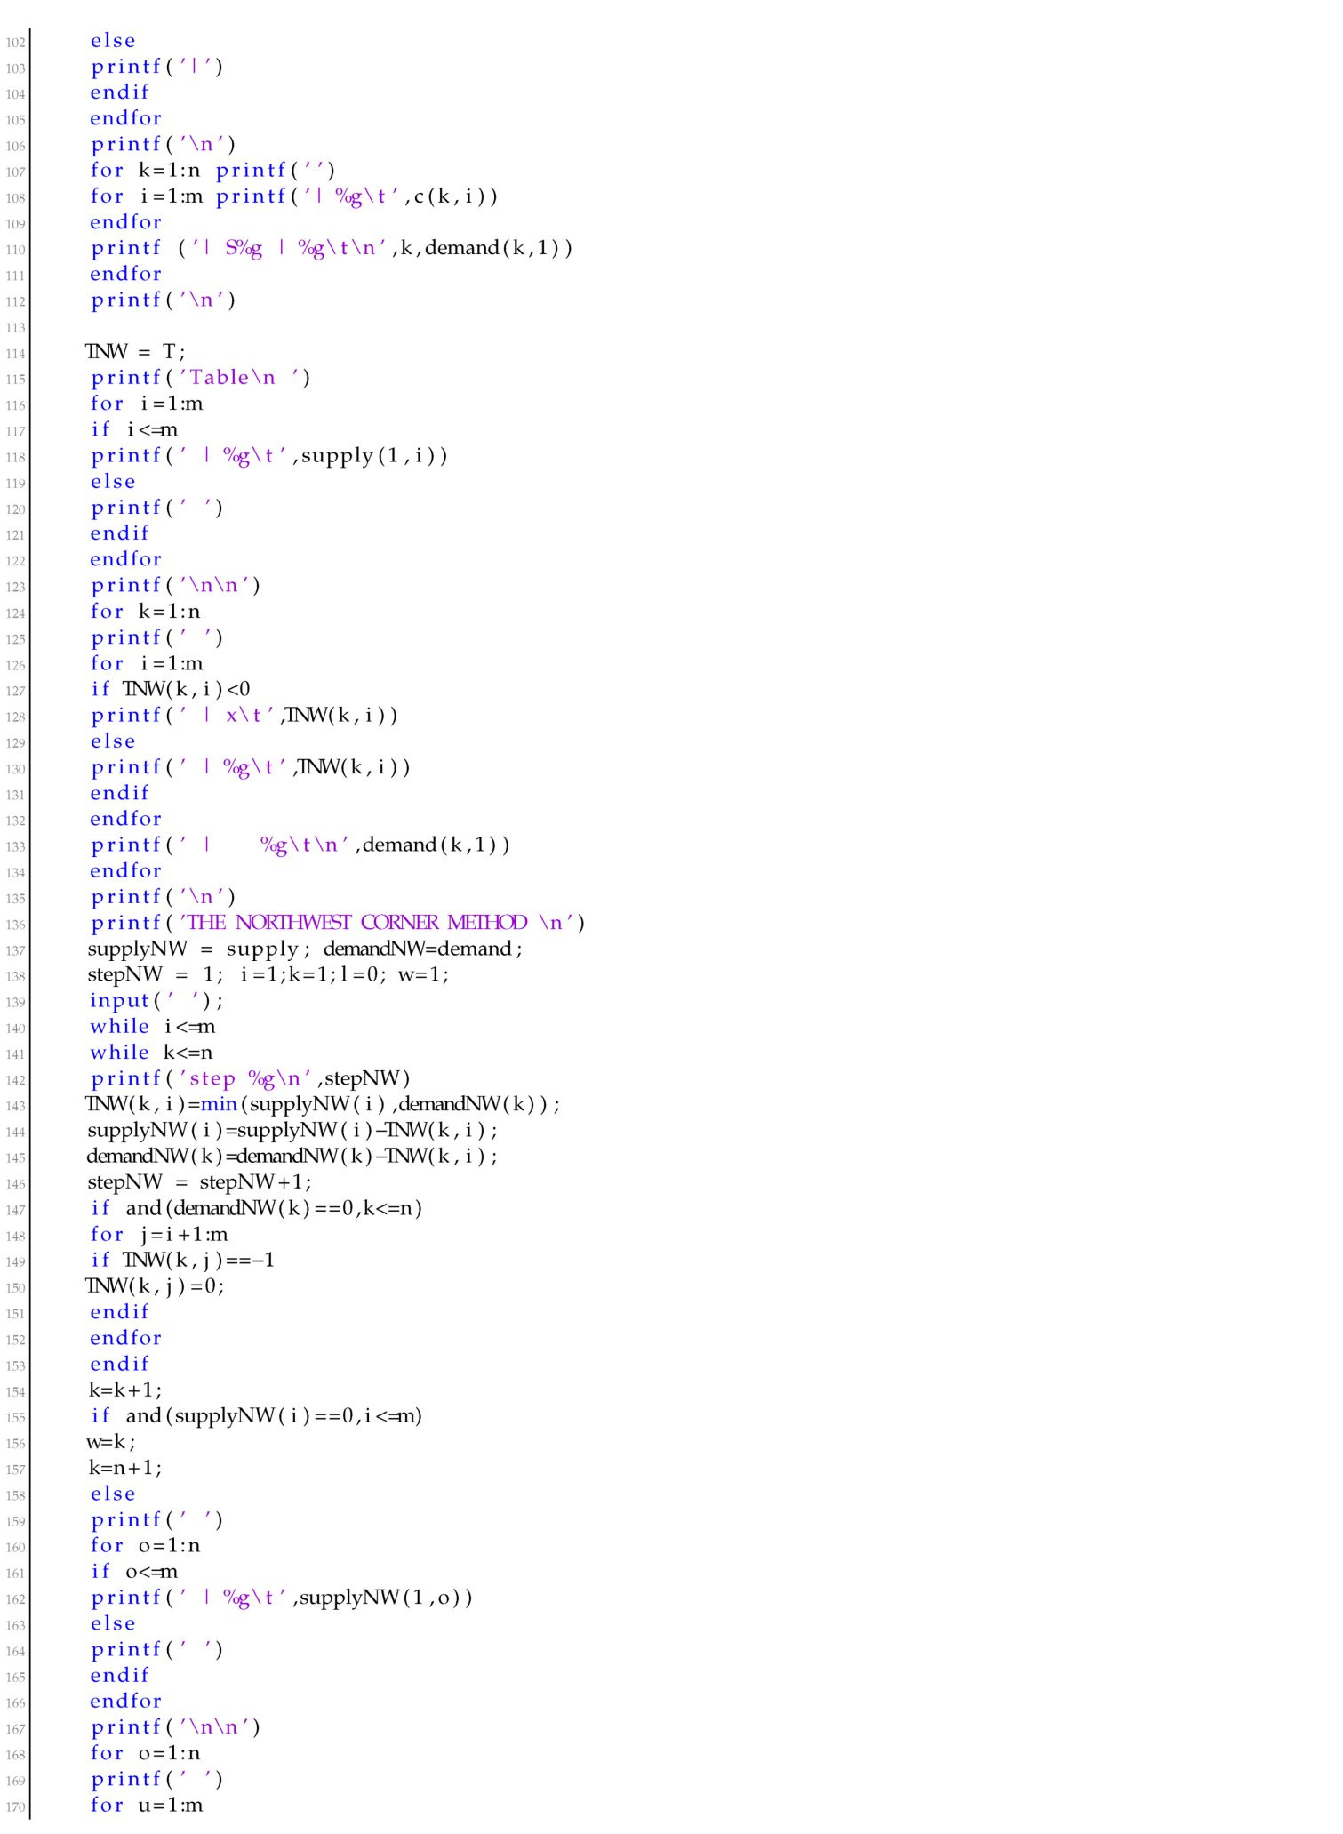Select the "stepNW = 1;" initialization line
1343x1834 pixels.
[x=268, y=975]
